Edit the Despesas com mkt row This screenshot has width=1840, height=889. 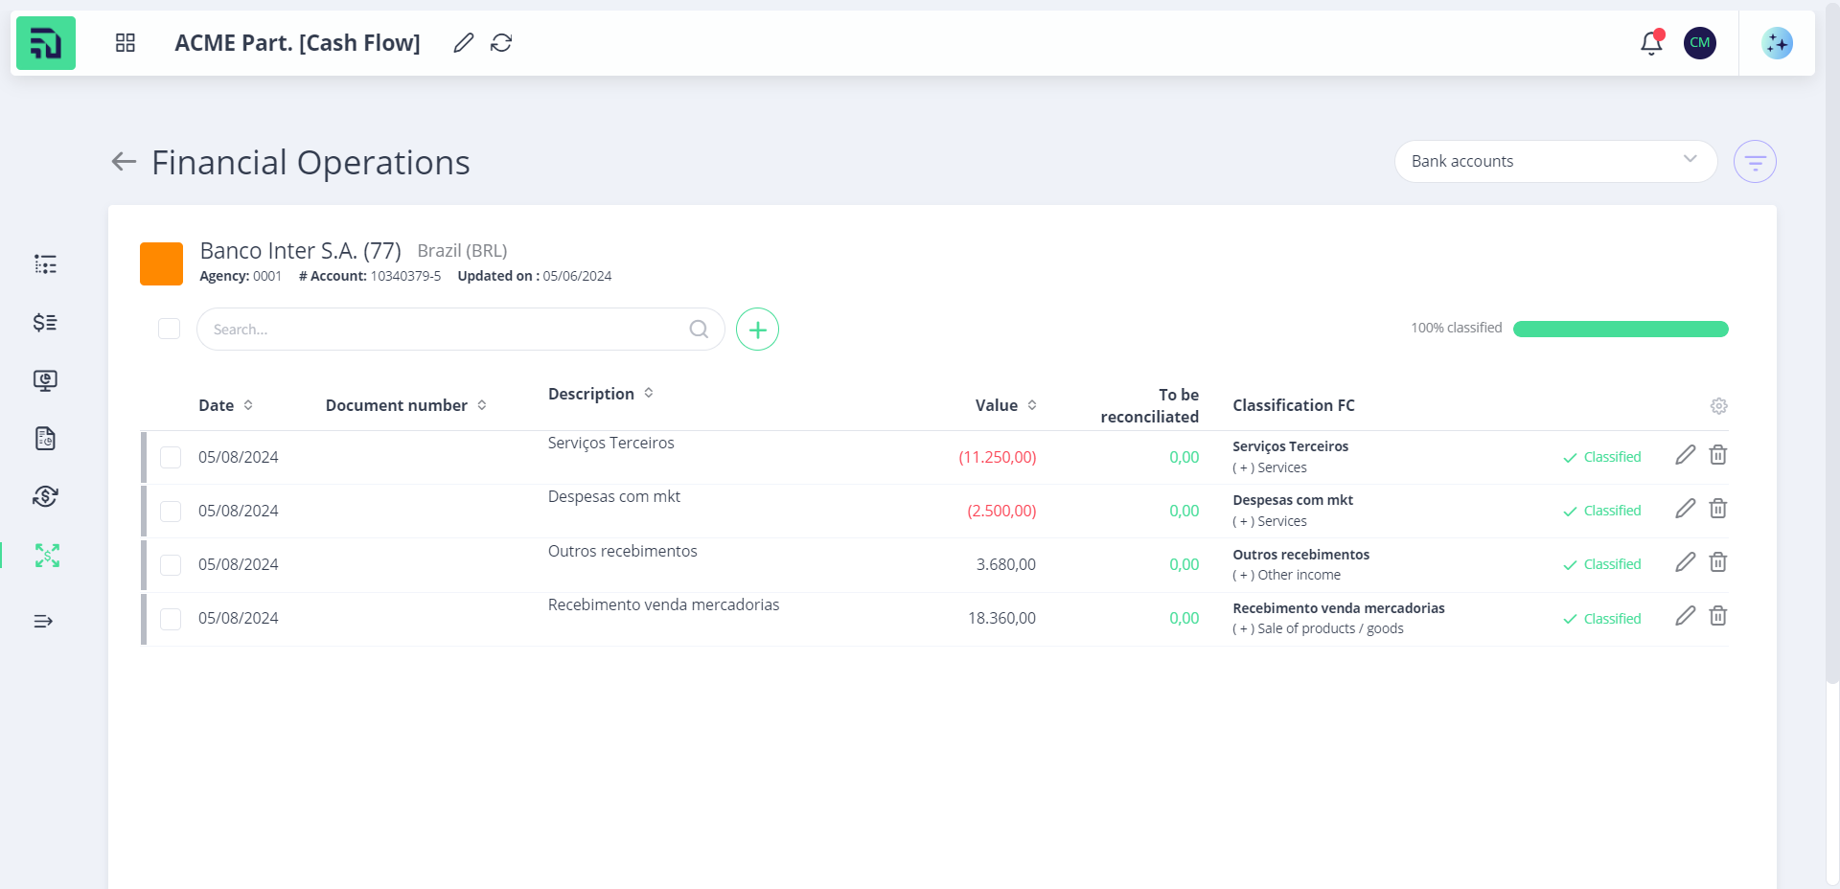1686,509
